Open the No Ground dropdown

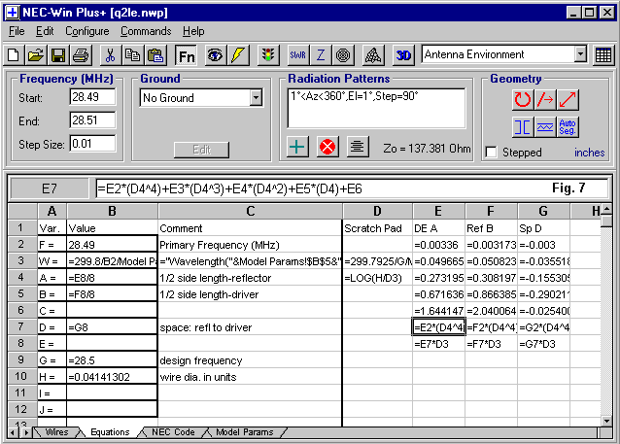(x=256, y=98)
